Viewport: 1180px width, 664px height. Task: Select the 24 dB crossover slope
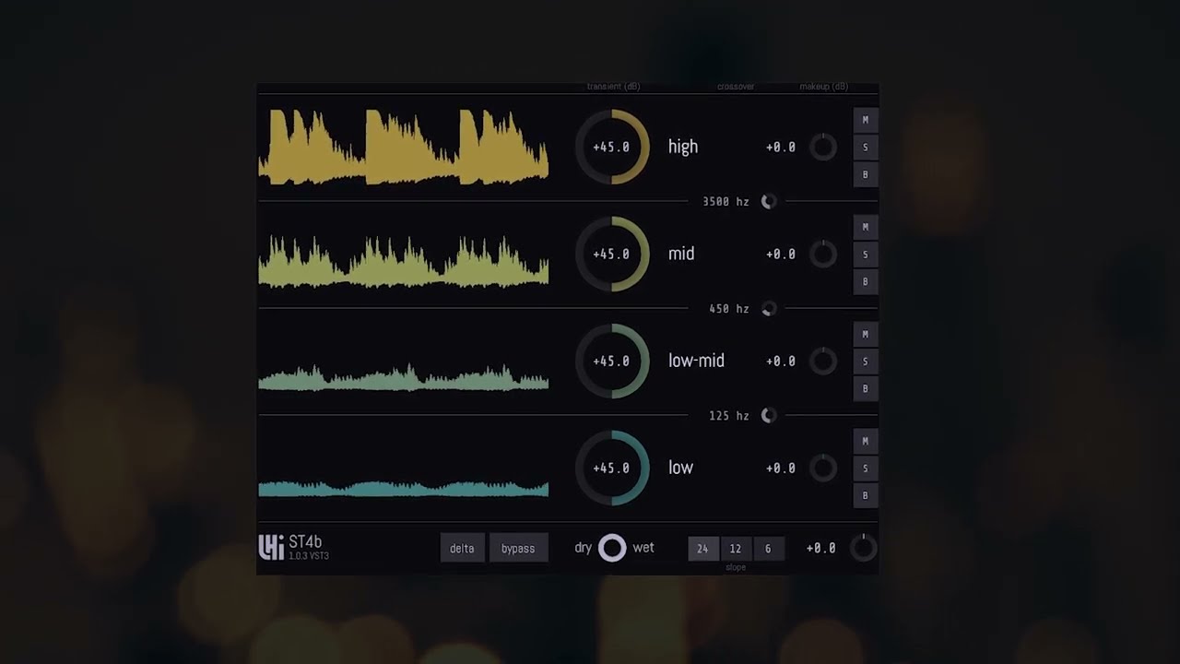(702, 549)
